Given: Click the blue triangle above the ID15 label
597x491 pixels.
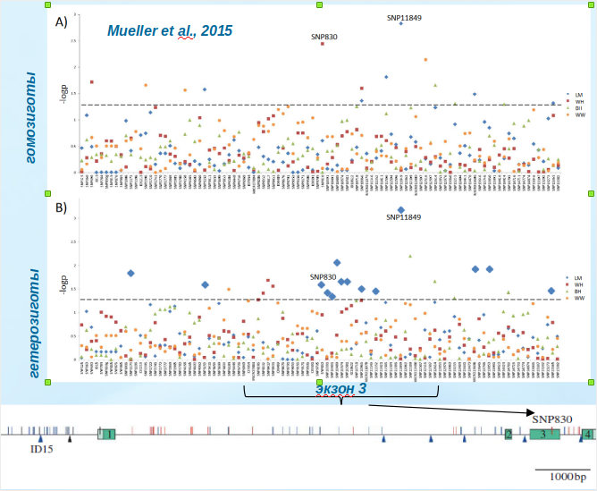Looking at the screenshot, I should tap(41, 439).
